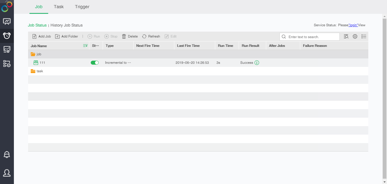Click the St… status column header
387x184 pixels.
(x=96, y=46)
